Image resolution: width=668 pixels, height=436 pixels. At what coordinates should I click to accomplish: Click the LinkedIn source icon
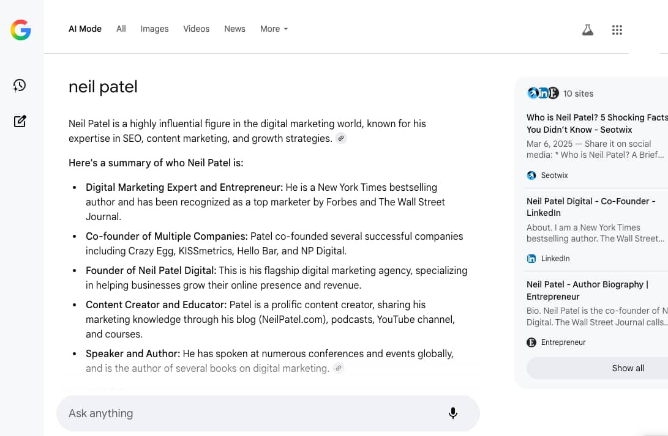tap(531, 259)
